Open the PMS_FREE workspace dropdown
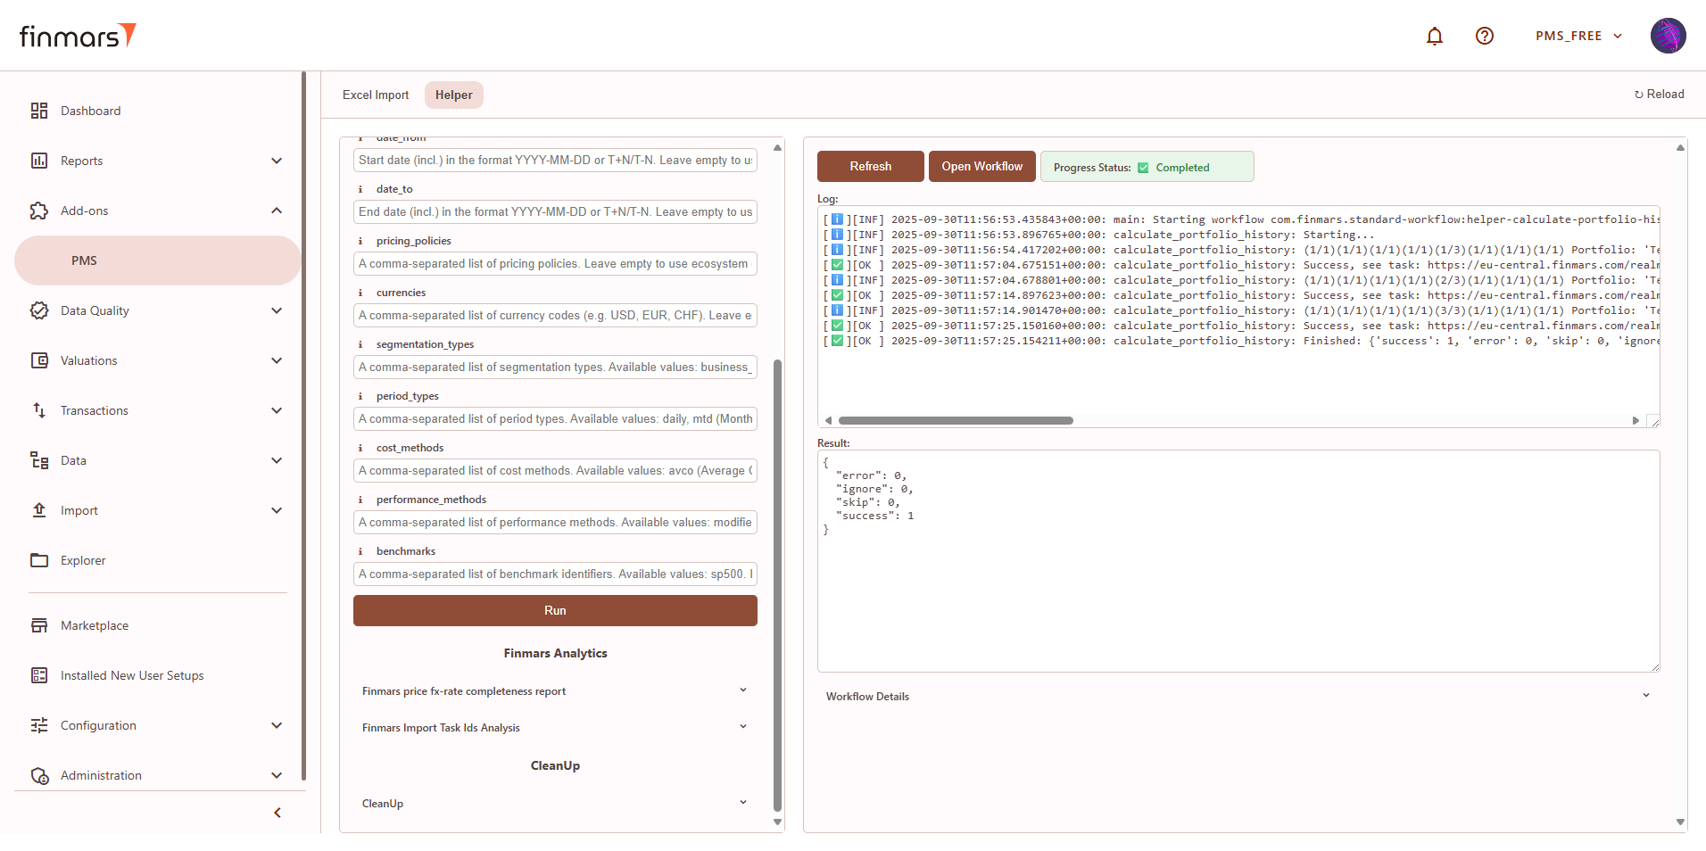This screenshot has width=1706, height=851. click(x=1578, y=36)
